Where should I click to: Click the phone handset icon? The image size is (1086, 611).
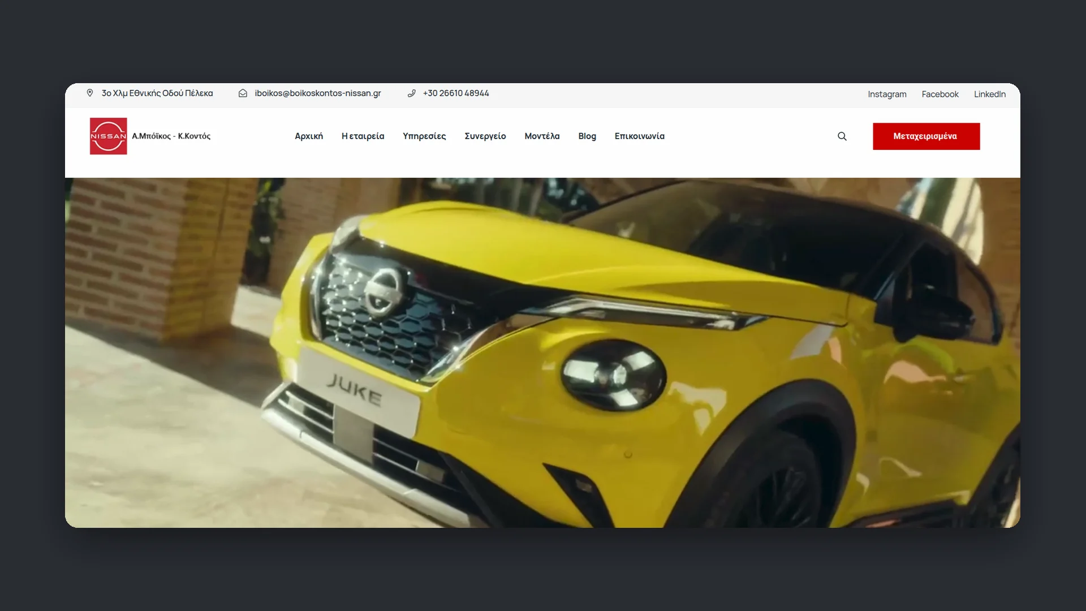pos(412,93)
